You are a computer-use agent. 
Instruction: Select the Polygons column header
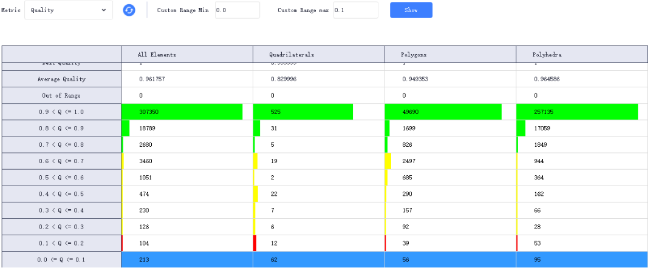[450, 55]
